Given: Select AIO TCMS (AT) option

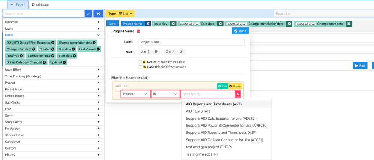Looking at the screenshot, I should click(226, 111).
